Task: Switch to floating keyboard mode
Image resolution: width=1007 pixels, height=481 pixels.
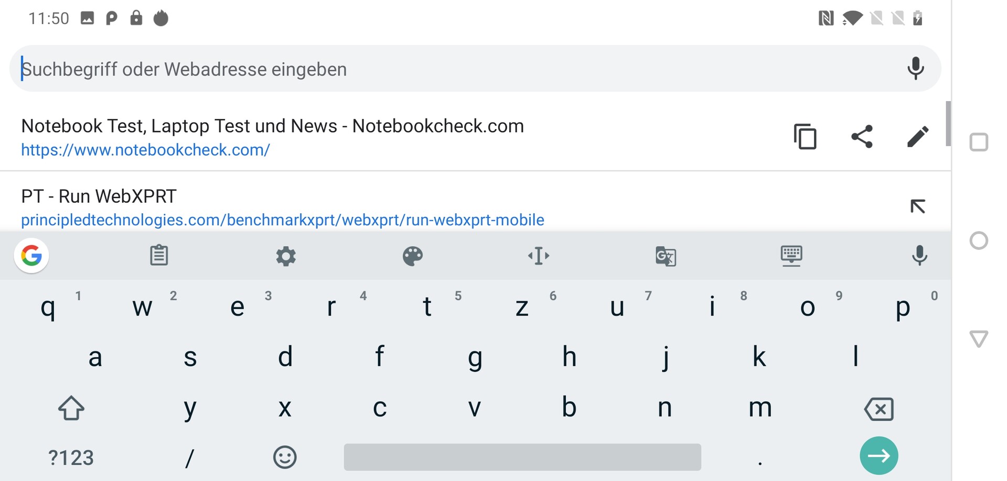Action: [x=791, y=256]
